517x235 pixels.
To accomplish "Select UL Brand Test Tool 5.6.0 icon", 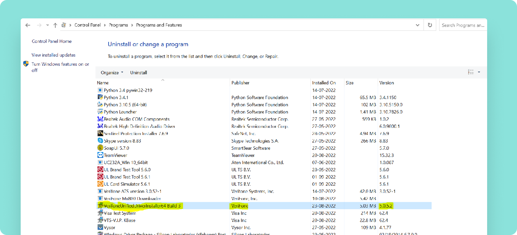I will coord(100,169).
